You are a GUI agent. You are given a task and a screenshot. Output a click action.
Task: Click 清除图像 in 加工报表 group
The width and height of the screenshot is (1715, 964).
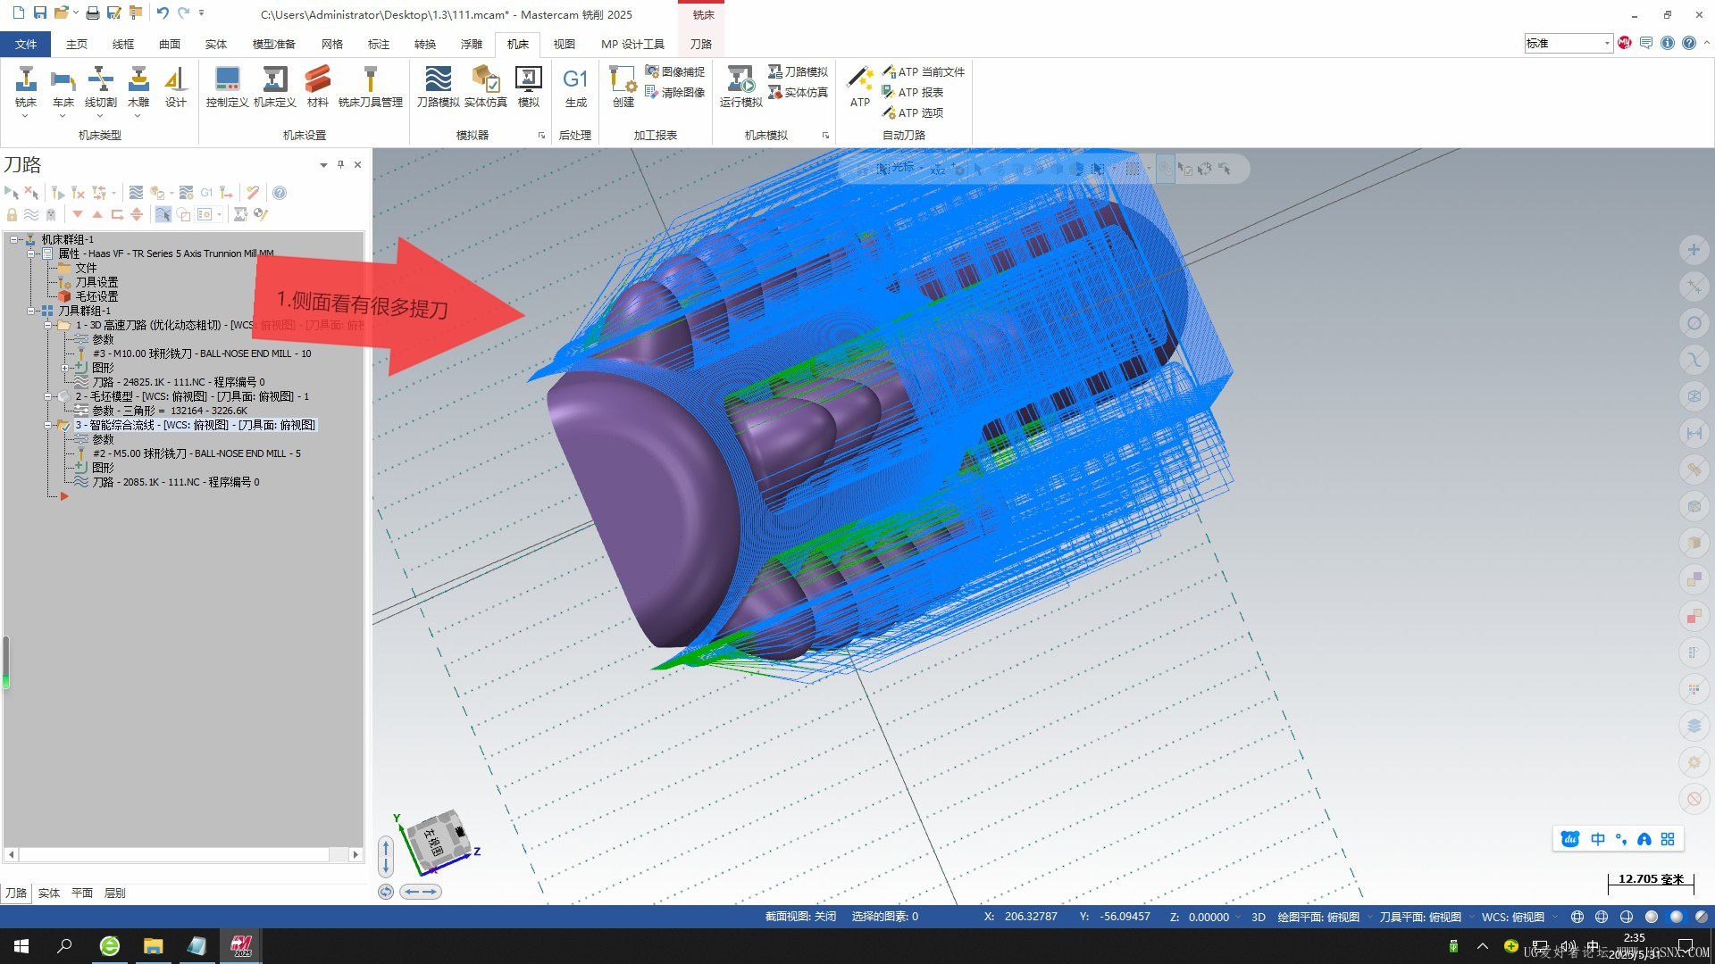[x=674, y=92]
